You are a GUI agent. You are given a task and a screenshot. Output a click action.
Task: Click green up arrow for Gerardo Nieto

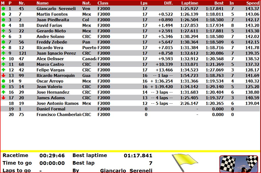tap(3, 31)
